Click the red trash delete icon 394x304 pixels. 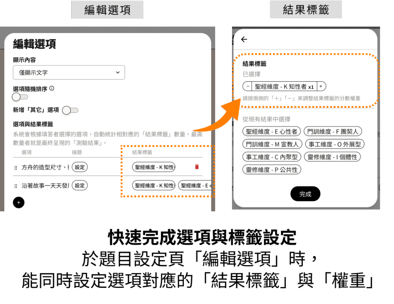[197, 167]
